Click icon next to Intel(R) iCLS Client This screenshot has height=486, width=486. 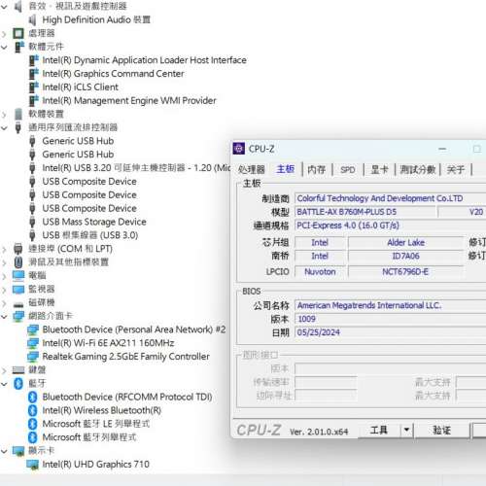coord(34,87)
